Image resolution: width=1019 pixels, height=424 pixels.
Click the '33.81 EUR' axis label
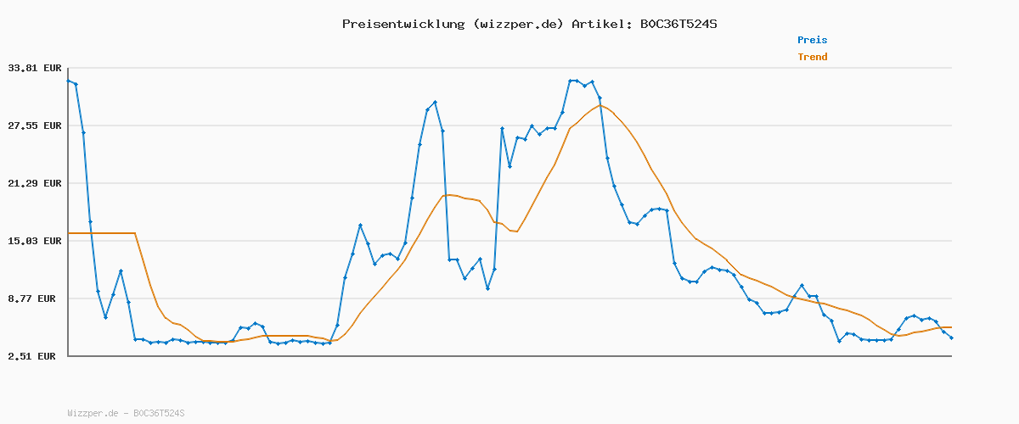coord(35,68)
